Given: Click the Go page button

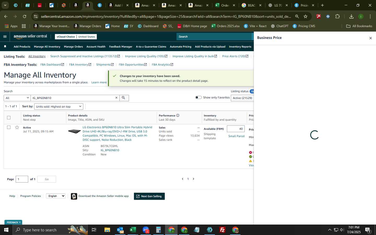Looking at the screenshot, I should (47, 179).
